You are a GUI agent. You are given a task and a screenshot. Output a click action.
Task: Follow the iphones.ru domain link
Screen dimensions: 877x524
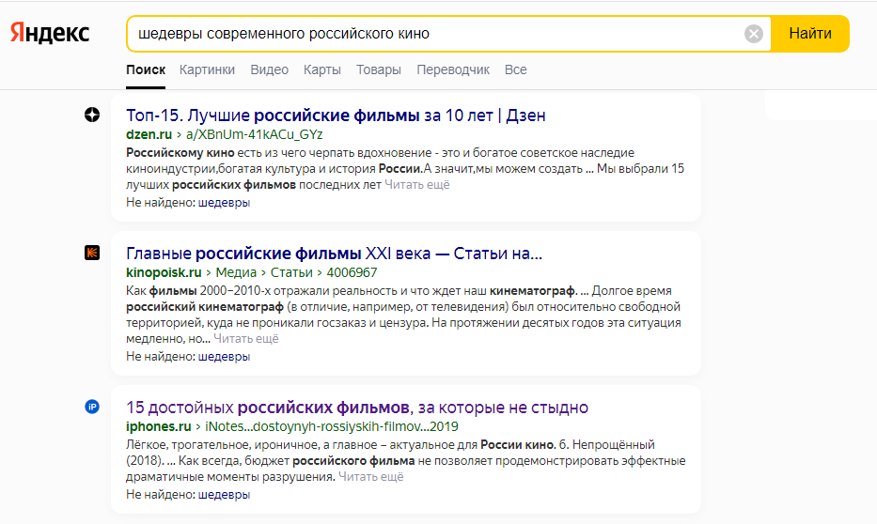(x=158, y=426)
